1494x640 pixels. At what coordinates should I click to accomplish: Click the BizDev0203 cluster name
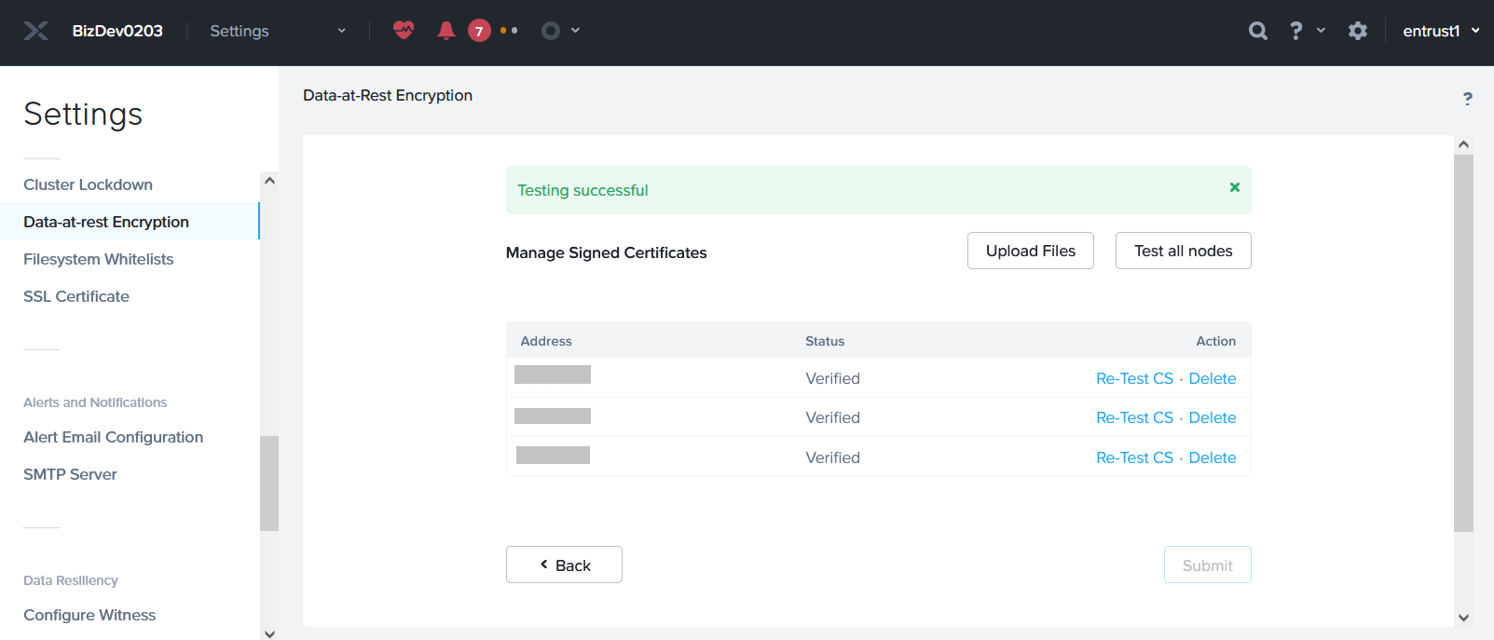tap(117, 31)
